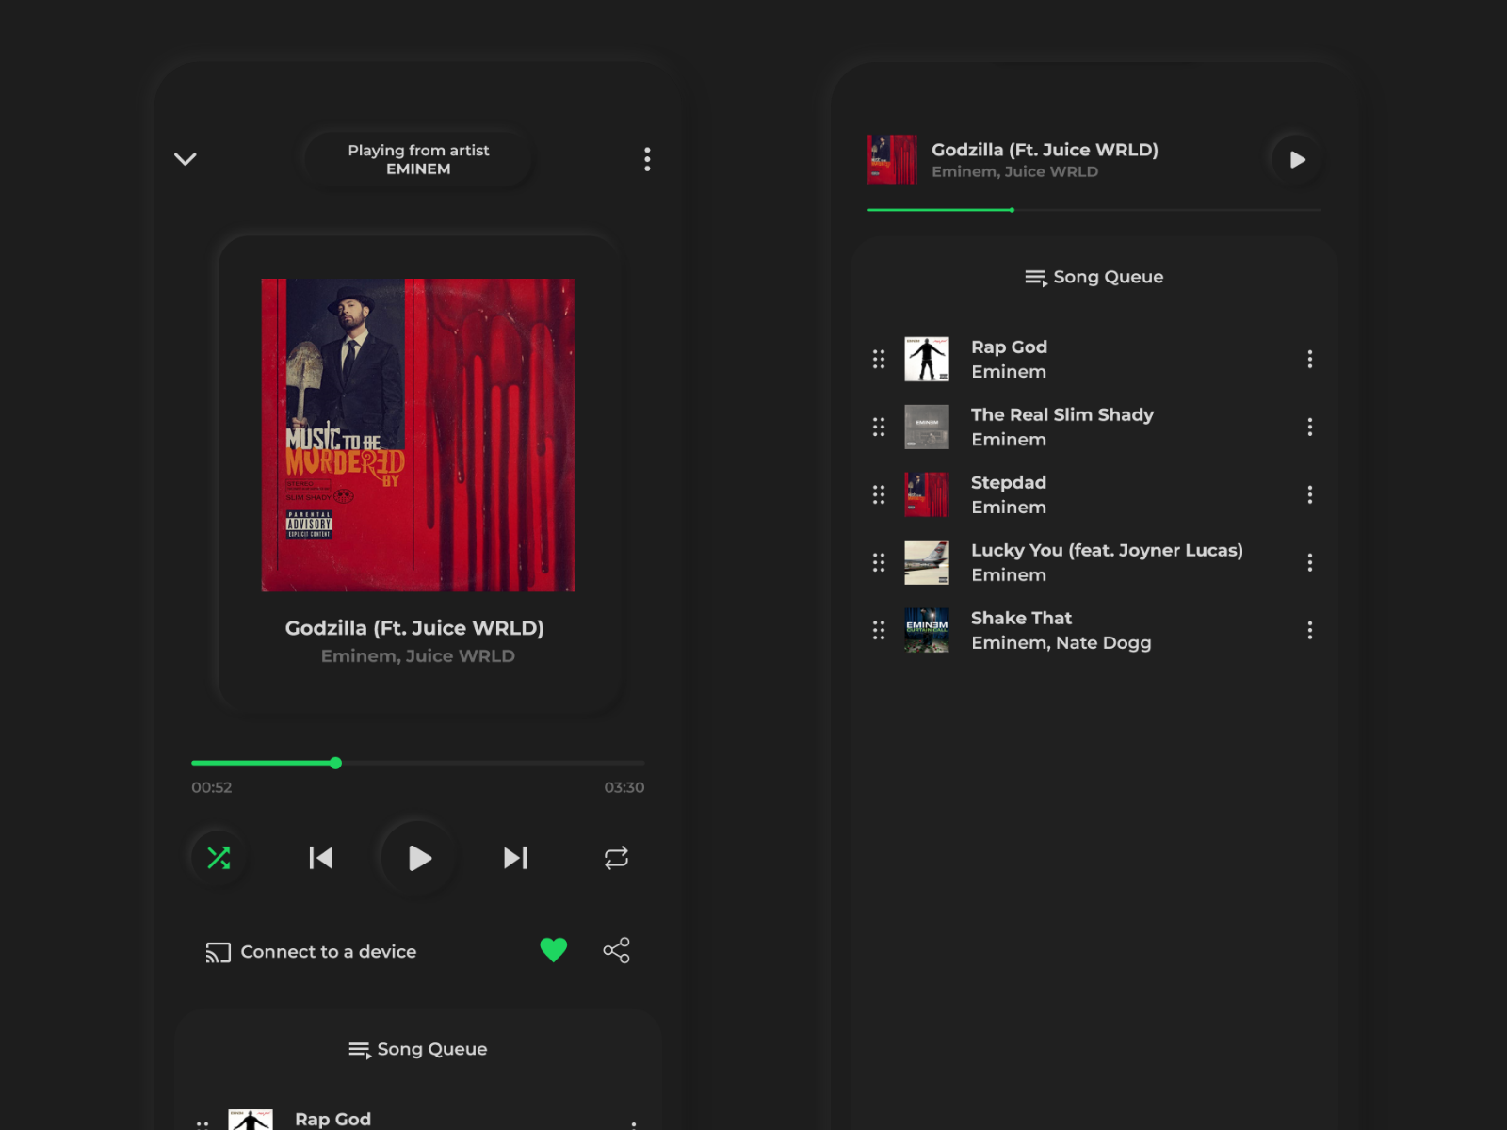Toggle play/pause on the main player
The width and height of the screenshot is (1507, 1130).
coord(418,858)
